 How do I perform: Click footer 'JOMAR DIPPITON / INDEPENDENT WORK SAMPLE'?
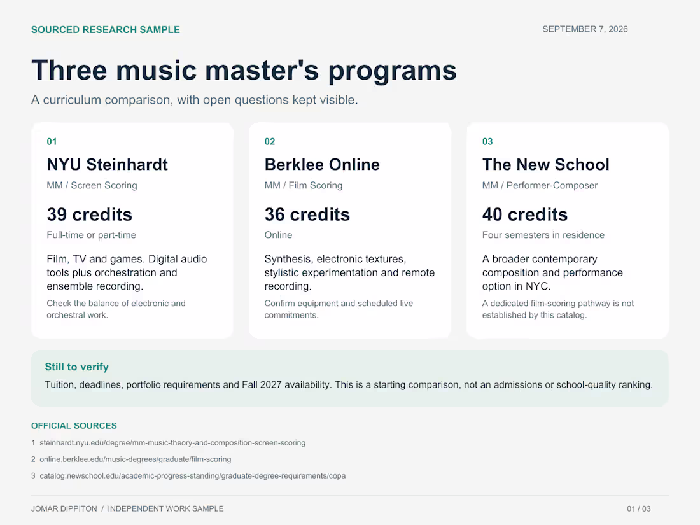[127, 509]
